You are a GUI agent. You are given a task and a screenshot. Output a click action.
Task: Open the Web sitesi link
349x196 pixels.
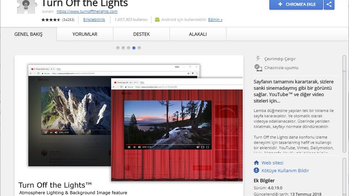click(273, 163)
